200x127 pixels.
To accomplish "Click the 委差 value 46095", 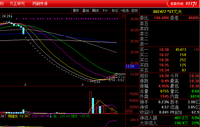I will [x=194, y=18].
